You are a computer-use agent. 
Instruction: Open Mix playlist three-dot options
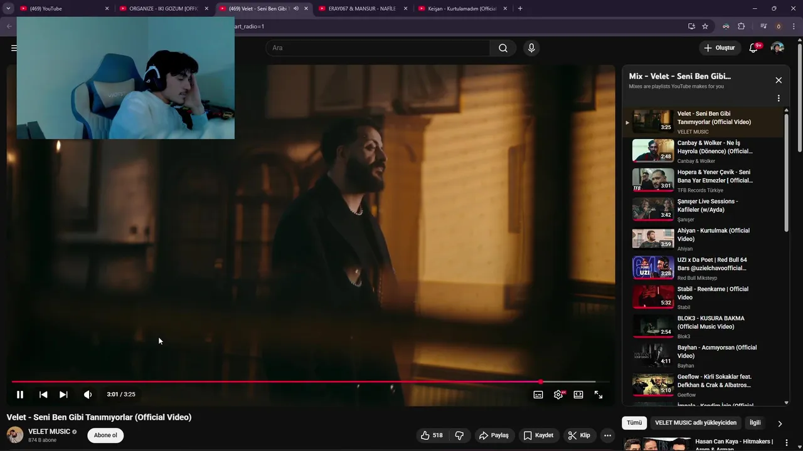point(779,98)
